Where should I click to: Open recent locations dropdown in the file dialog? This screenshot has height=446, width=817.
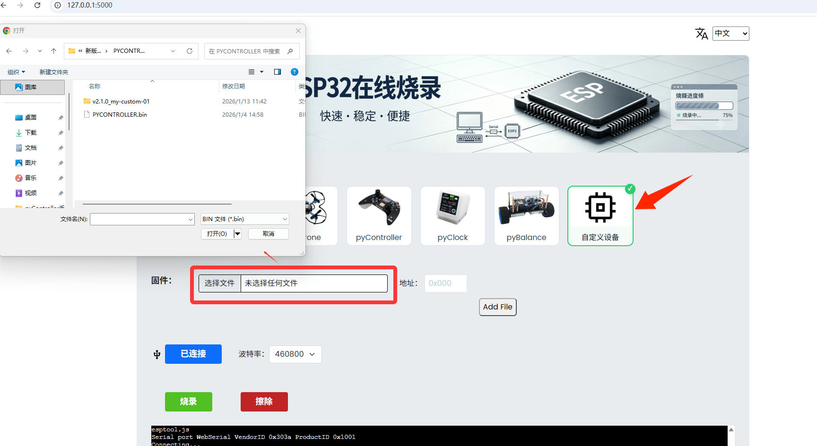pyautogui.click(x=40, y=51)
